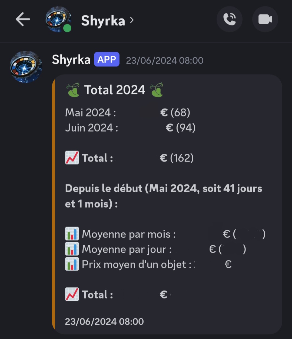Tap Shyrka's avatar in the header
Image resolution: width=292 pixels, height=339 pixels.
(x=57, y=19)
